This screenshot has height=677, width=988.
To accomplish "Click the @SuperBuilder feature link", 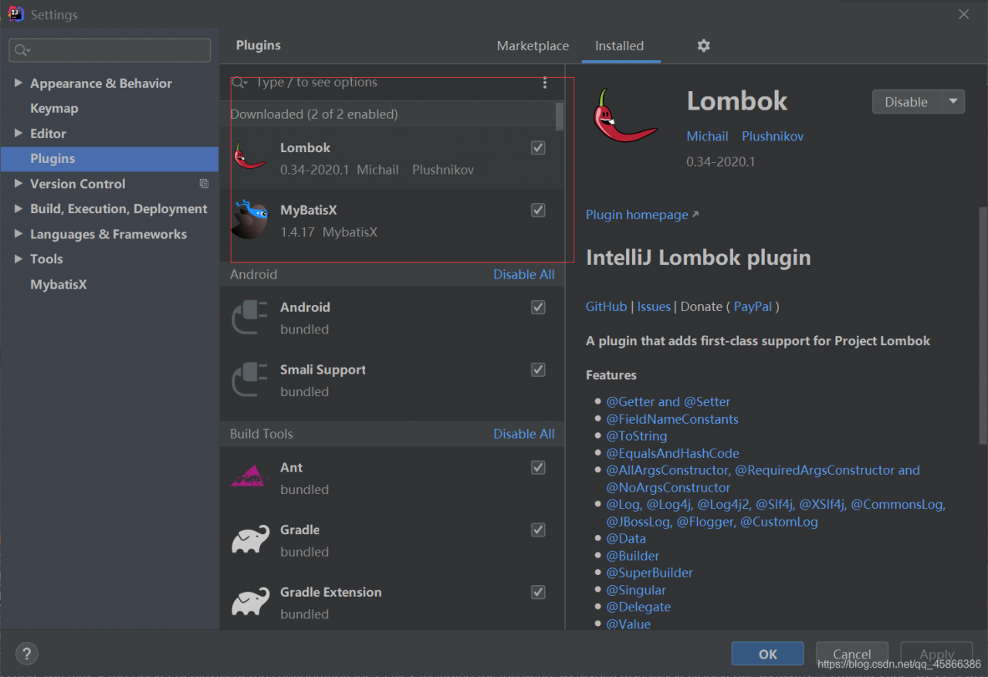I will click(x=650, y=573).
